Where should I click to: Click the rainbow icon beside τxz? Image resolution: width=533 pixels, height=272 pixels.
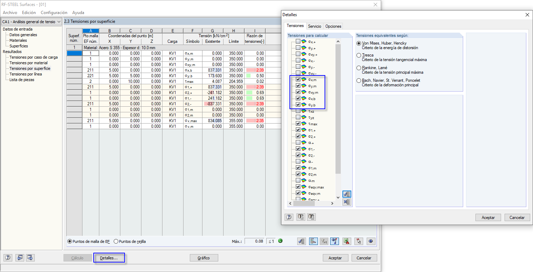click(x=304, y=111)
